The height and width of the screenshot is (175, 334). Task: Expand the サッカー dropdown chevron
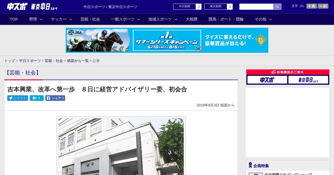(71, 19)
